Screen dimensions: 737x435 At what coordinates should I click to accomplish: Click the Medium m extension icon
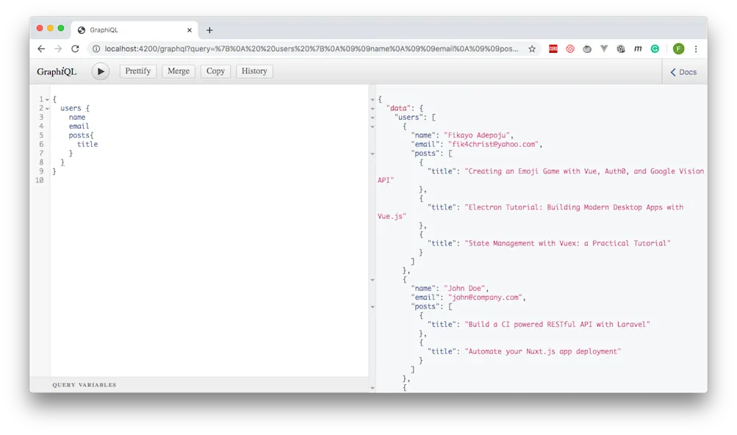637,48
